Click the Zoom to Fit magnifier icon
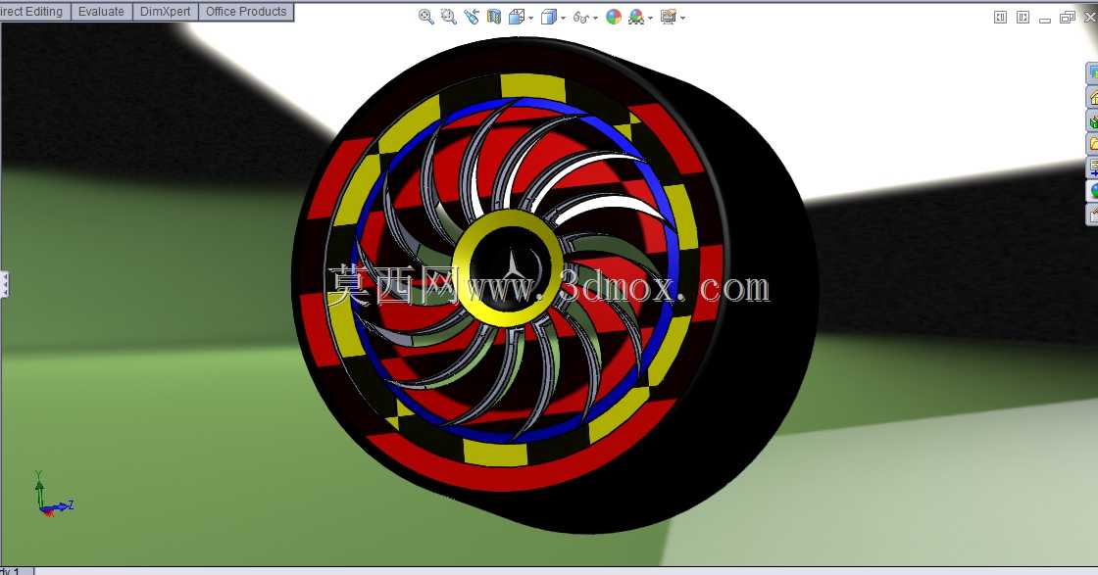Image resolution: width=1098 pixels, height=575 pixels. click(425, 17)
